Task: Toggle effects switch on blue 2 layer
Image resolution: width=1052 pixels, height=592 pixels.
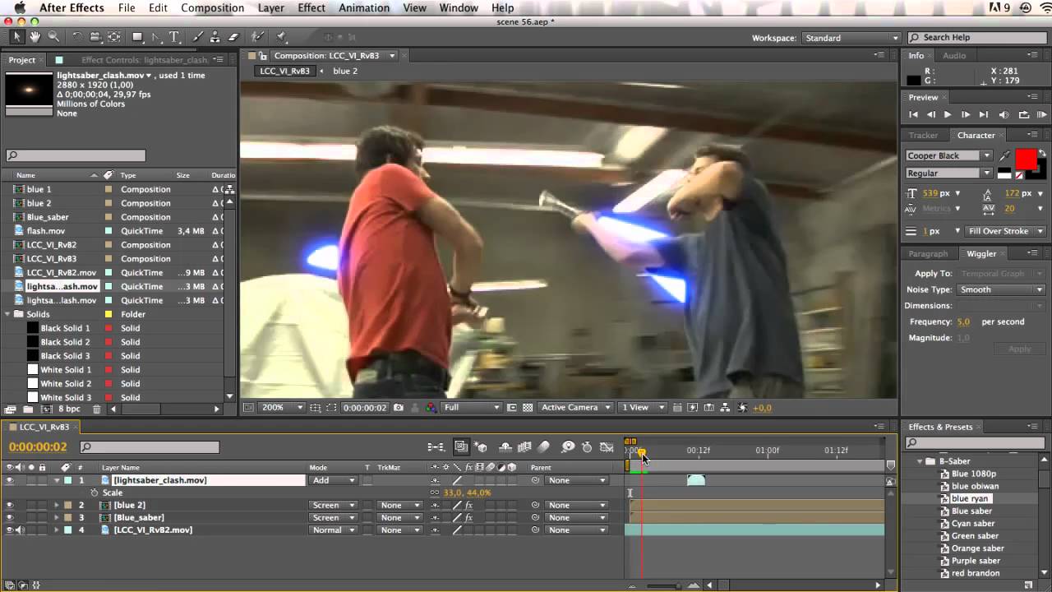Action: (x=469, y=505)
